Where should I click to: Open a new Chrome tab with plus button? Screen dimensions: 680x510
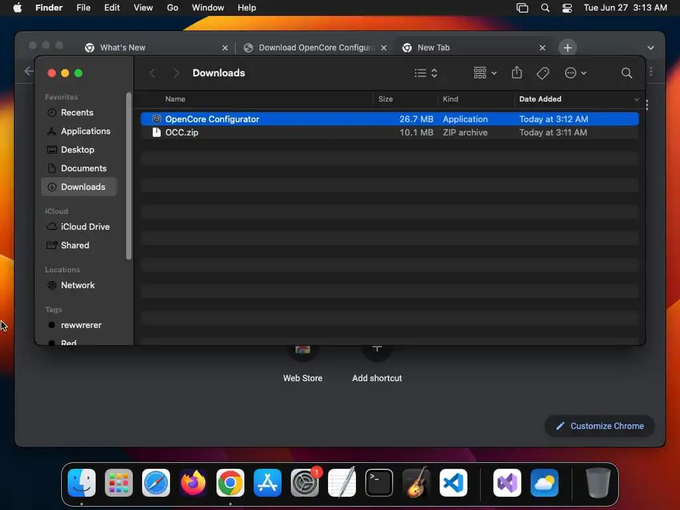click(x=568, y=48)
